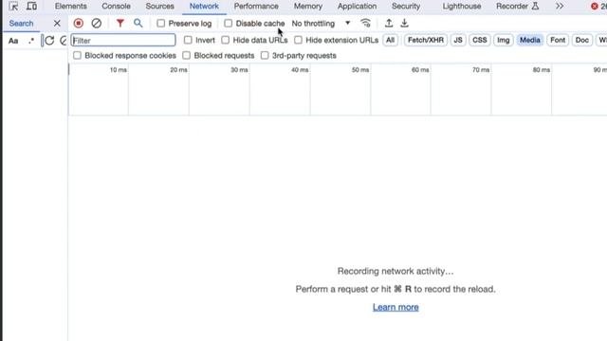Clear the network log
607x341 pixels.
pos(97,23)
